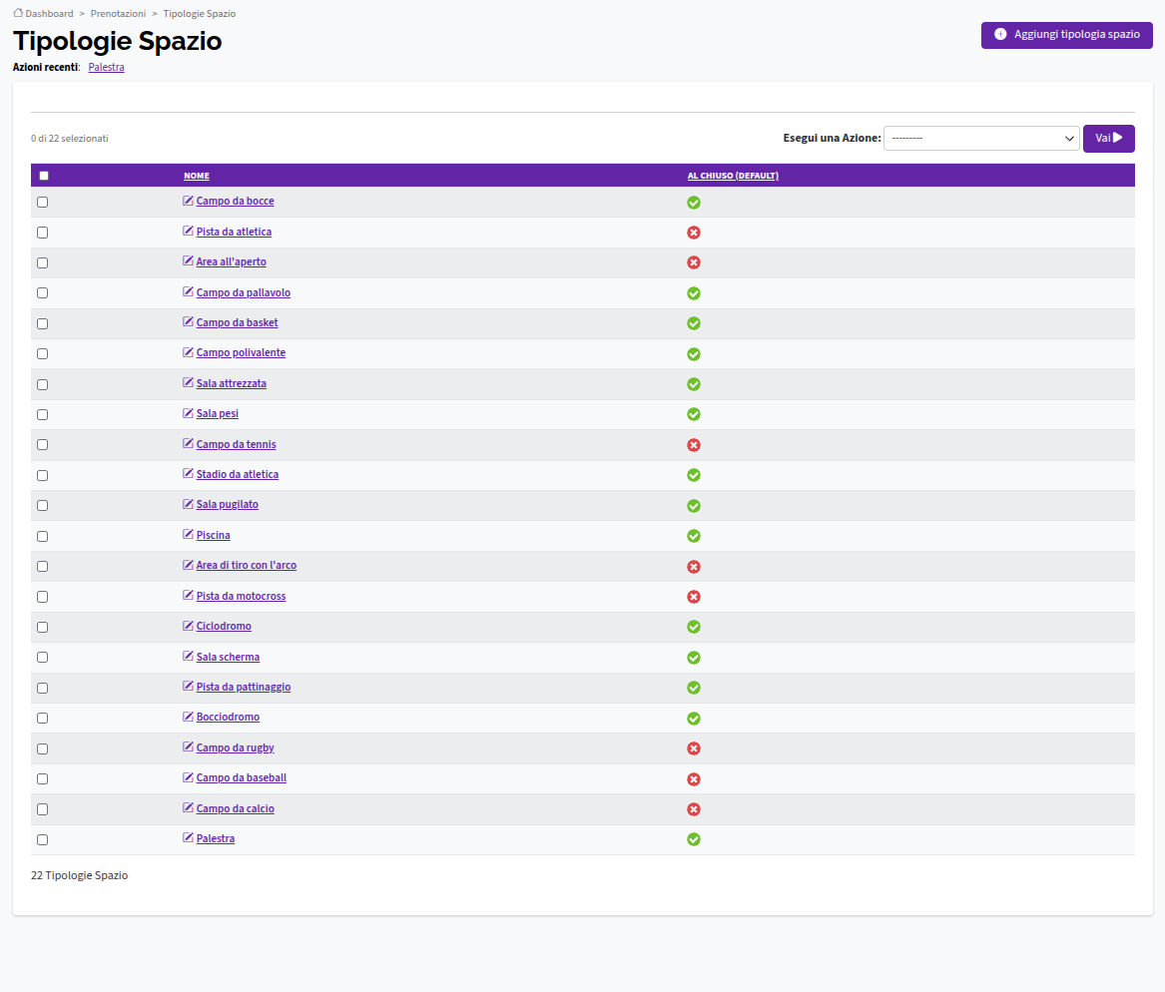This screenshot has height=992, width=1165.
Task: Click red cross icon for Campo da tennis
Action: 693,445
